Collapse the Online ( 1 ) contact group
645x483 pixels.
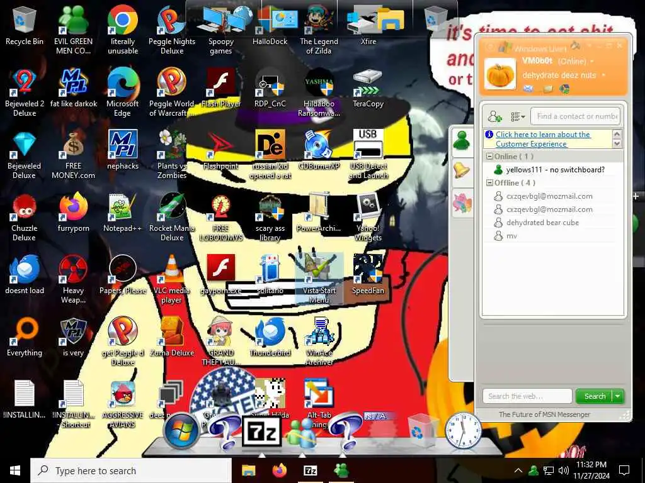[489, 157]
